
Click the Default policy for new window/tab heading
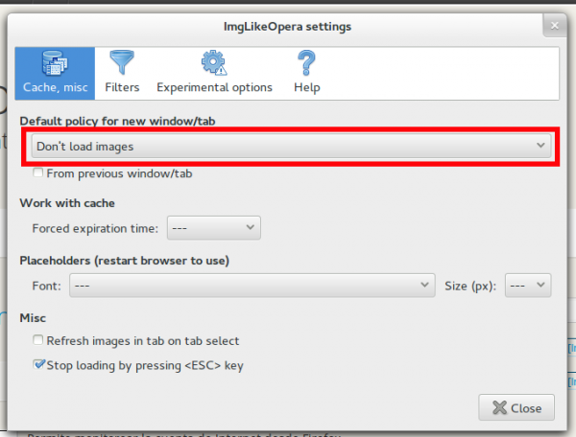117,121
